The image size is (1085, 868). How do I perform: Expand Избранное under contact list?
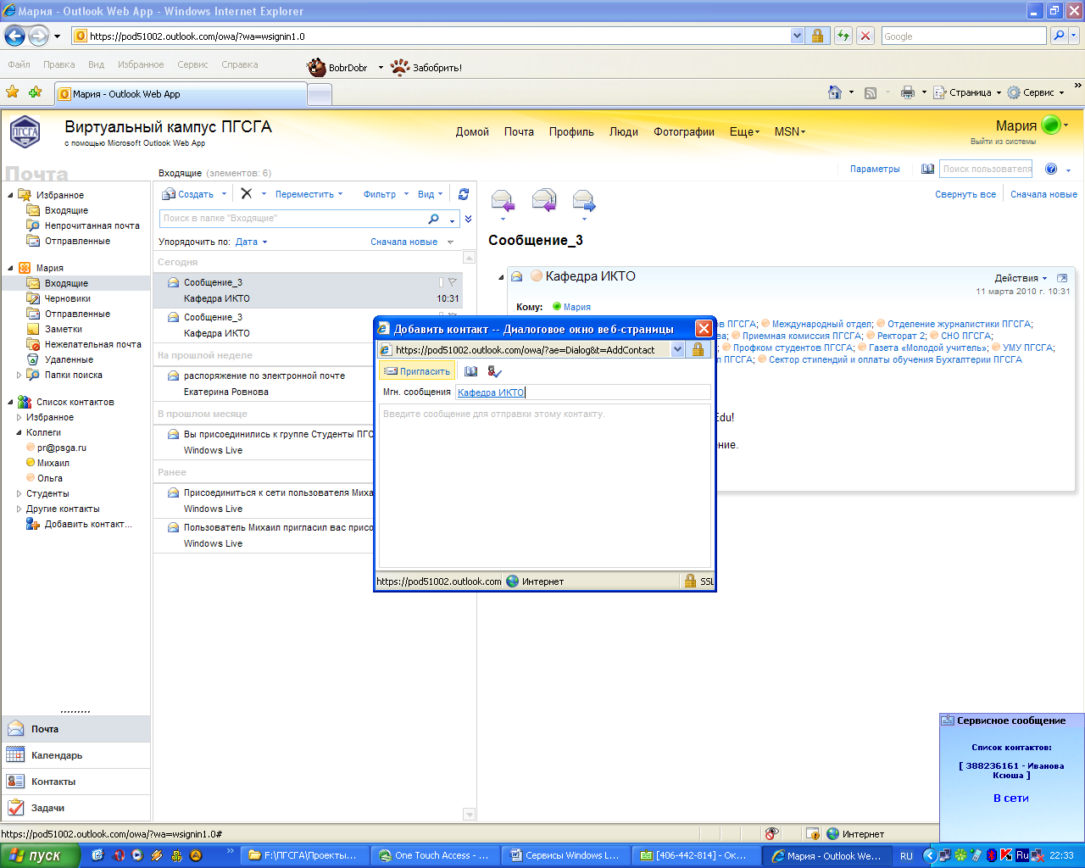coord(19,417)
